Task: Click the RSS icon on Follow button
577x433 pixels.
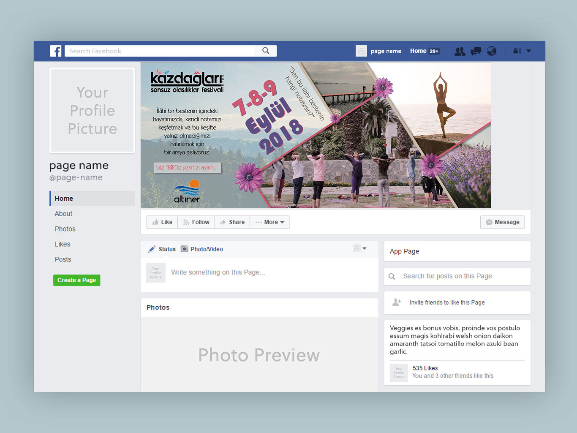Action: click(186, 222)
